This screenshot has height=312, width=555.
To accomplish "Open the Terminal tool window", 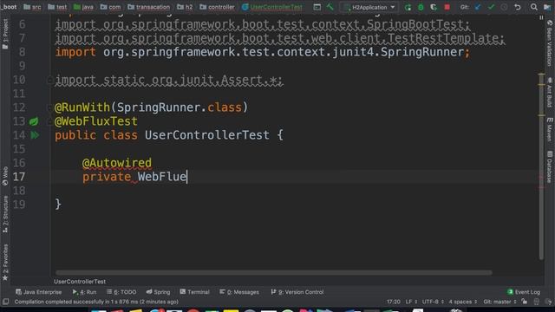I will pyautogui.click(x=194, y=292).
